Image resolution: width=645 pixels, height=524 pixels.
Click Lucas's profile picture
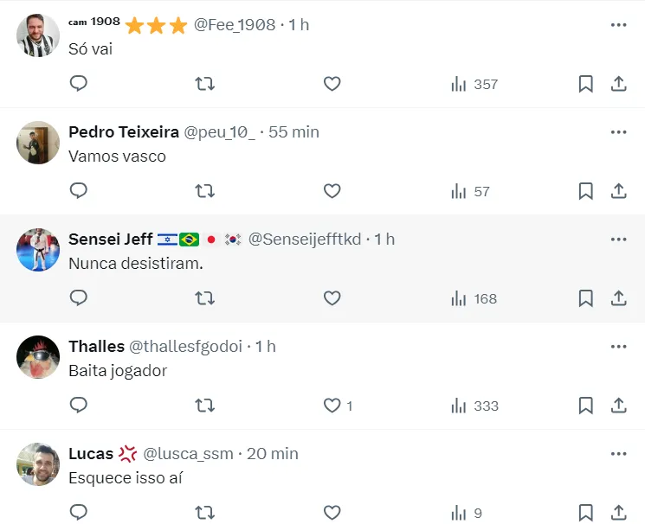38,463
